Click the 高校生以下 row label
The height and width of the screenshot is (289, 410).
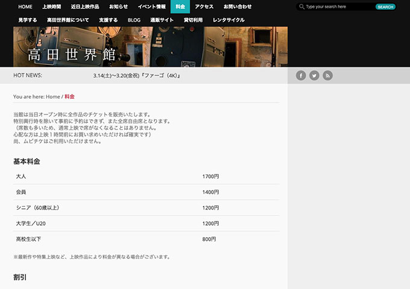coord(28,239)
